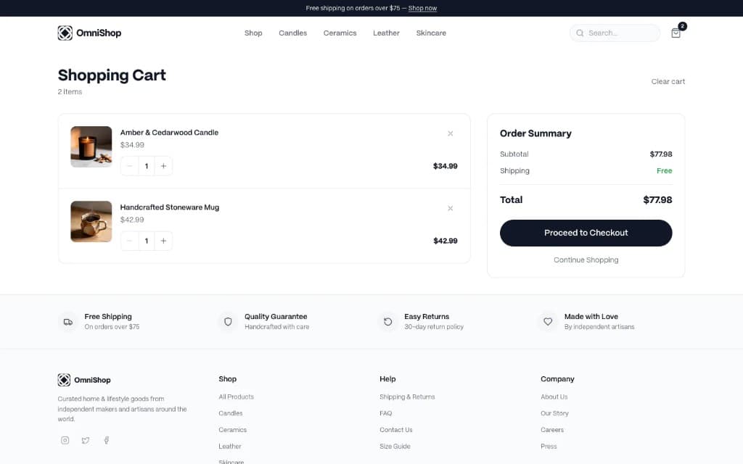Open the Shop menu in navigation
The height and width of the screenshot is (464, 743).
(x=253, y=33)
